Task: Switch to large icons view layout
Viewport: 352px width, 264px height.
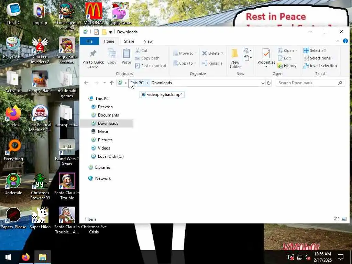Action: pyautogui.click(x=344, y=219)
